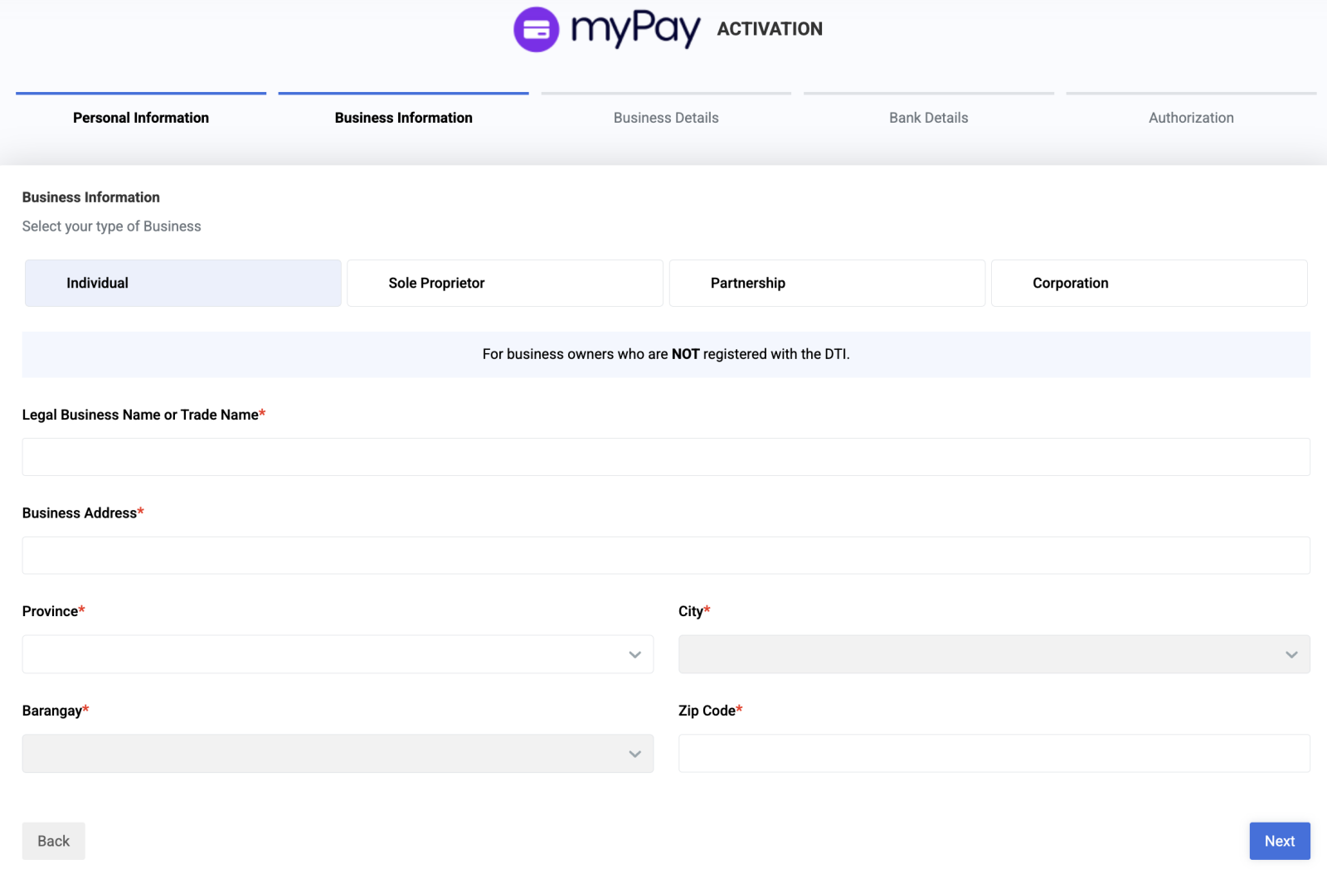Select the Individual business type
Image resolution: width=1327 pixels, height=874 pixels.
(x=182, y=283)
